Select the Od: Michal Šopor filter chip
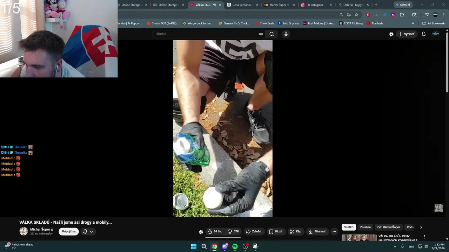This screenshot has width=449, height=252. [x=389, y=227]
